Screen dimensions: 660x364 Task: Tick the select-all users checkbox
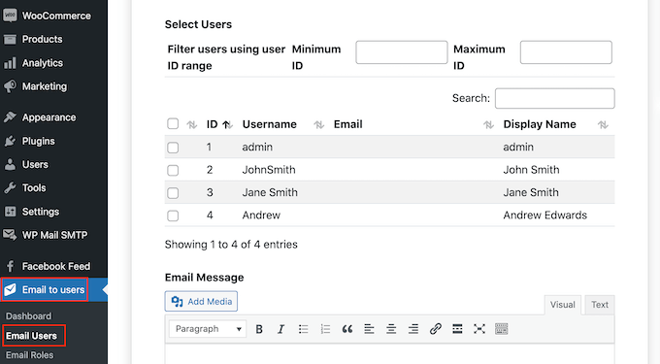(x=173, y=123)
